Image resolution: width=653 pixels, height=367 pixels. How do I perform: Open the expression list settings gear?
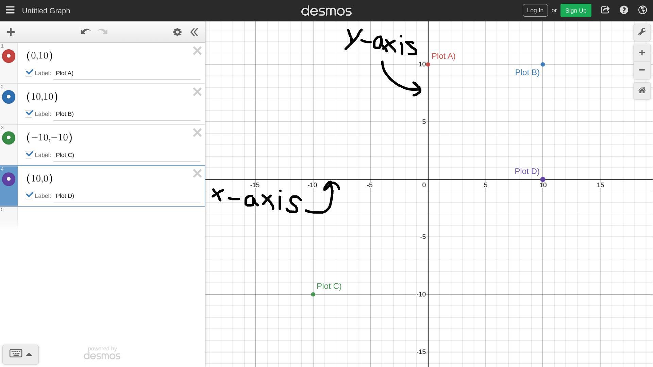177,32
